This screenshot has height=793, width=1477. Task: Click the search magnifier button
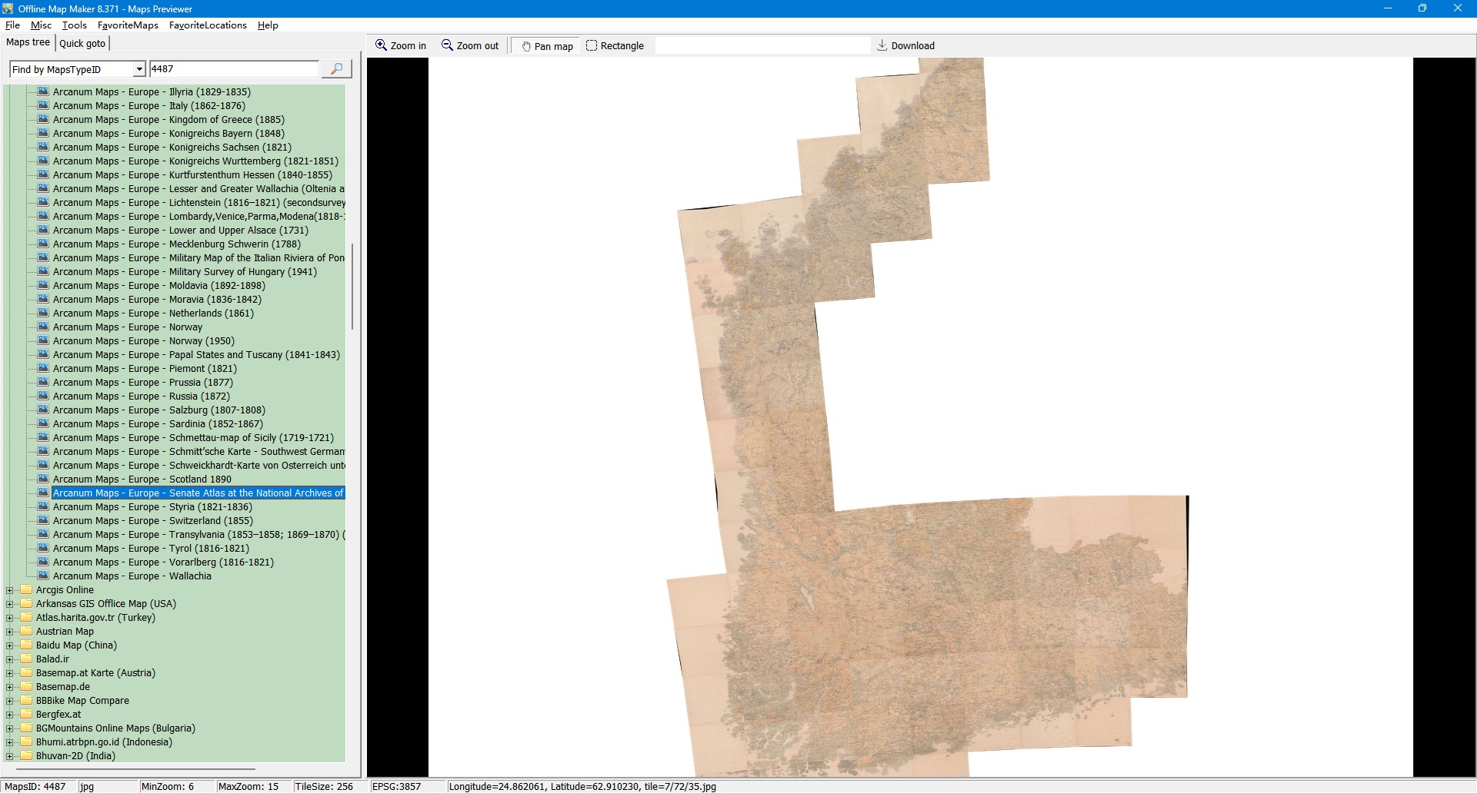pyautogui.click(x=336, y=69)
